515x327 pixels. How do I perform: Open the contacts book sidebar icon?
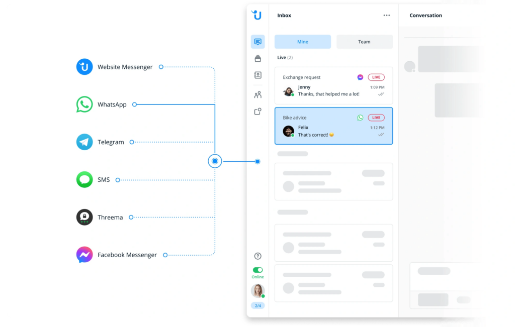[x=257, y=75]
